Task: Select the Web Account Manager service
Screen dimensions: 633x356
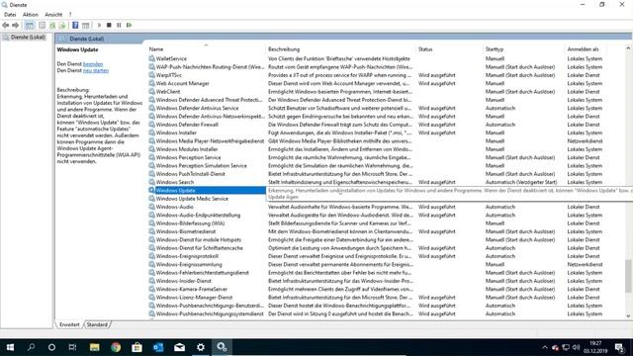Action: (182, 83)
